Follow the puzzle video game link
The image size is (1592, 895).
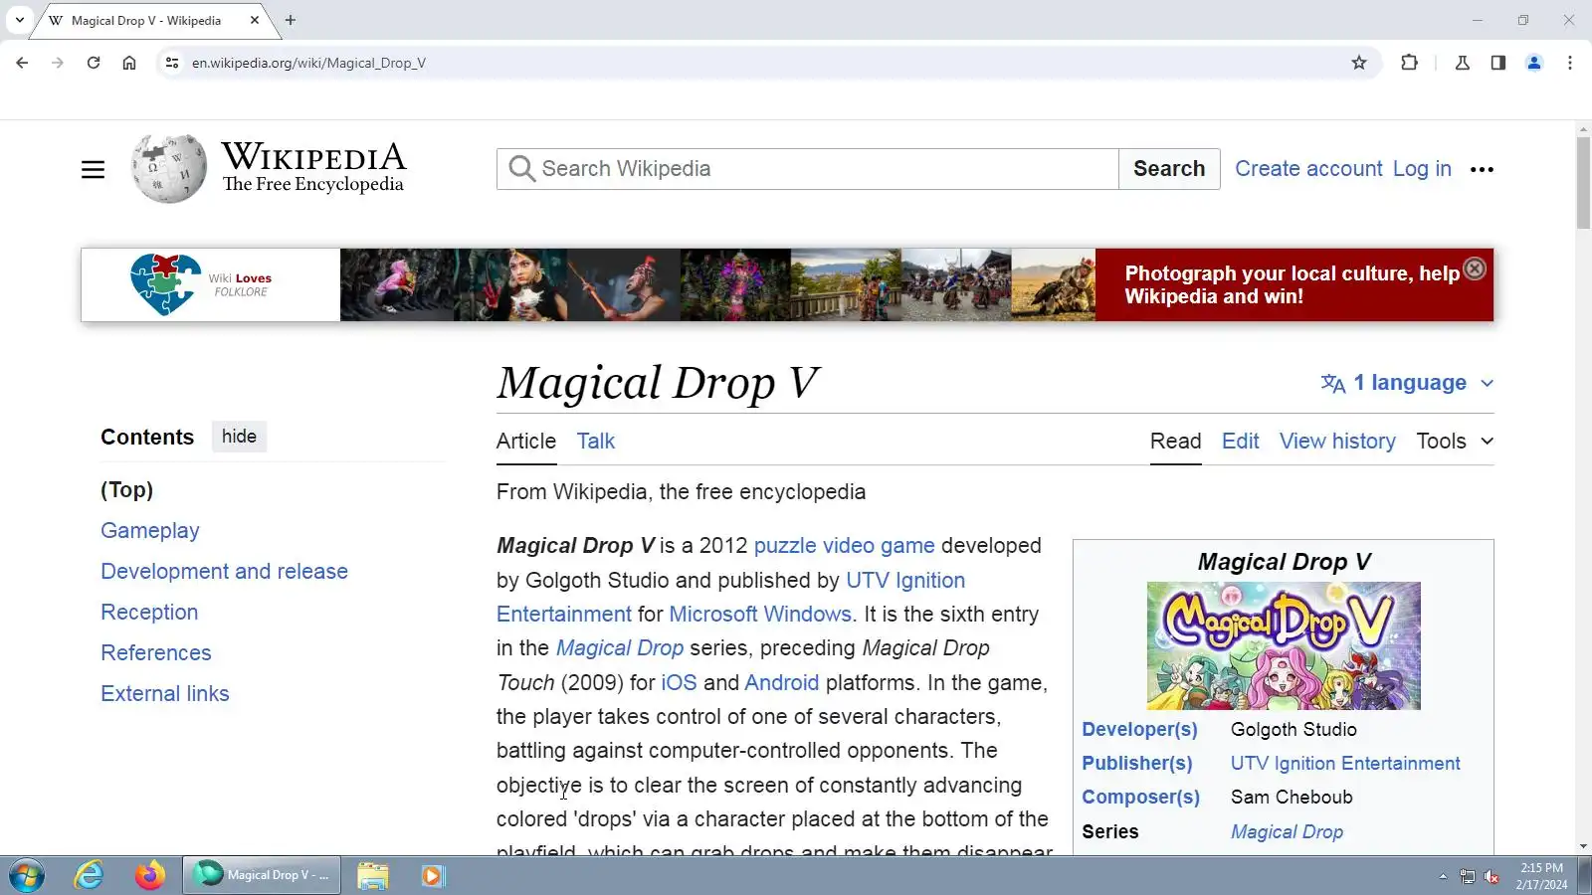845,546
